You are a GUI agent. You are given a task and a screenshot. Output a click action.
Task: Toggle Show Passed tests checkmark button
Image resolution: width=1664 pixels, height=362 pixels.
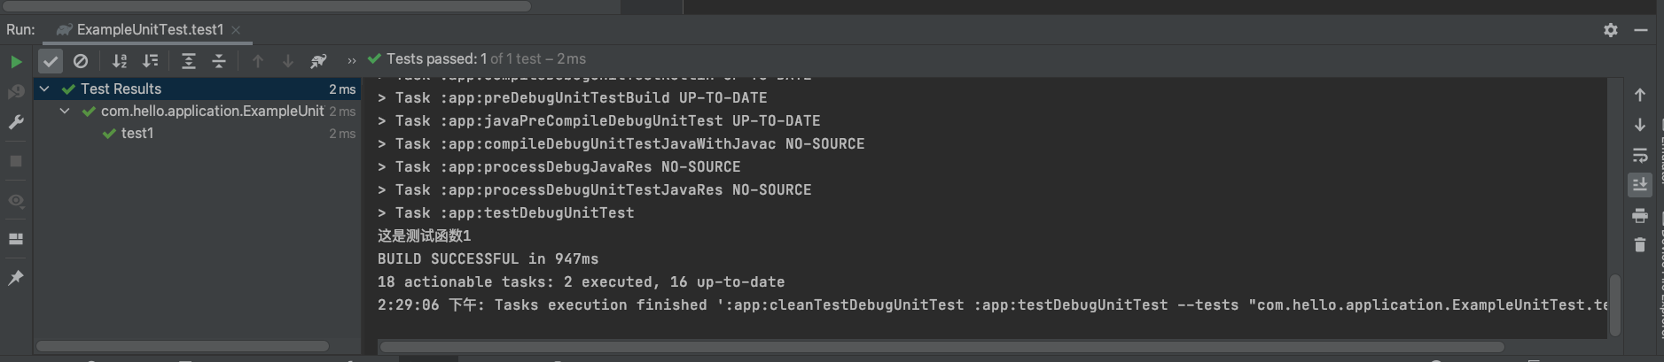click(51, 61)
